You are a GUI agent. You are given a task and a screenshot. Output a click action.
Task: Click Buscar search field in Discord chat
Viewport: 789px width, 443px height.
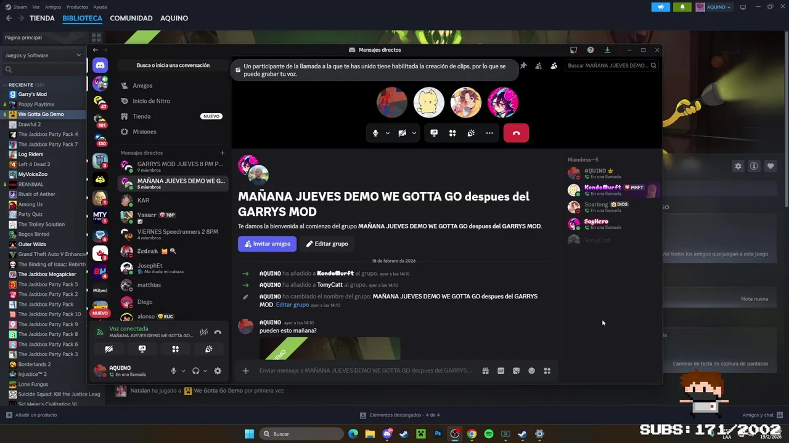(612, 65)
